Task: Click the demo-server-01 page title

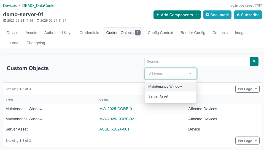Action: (23, 15)
